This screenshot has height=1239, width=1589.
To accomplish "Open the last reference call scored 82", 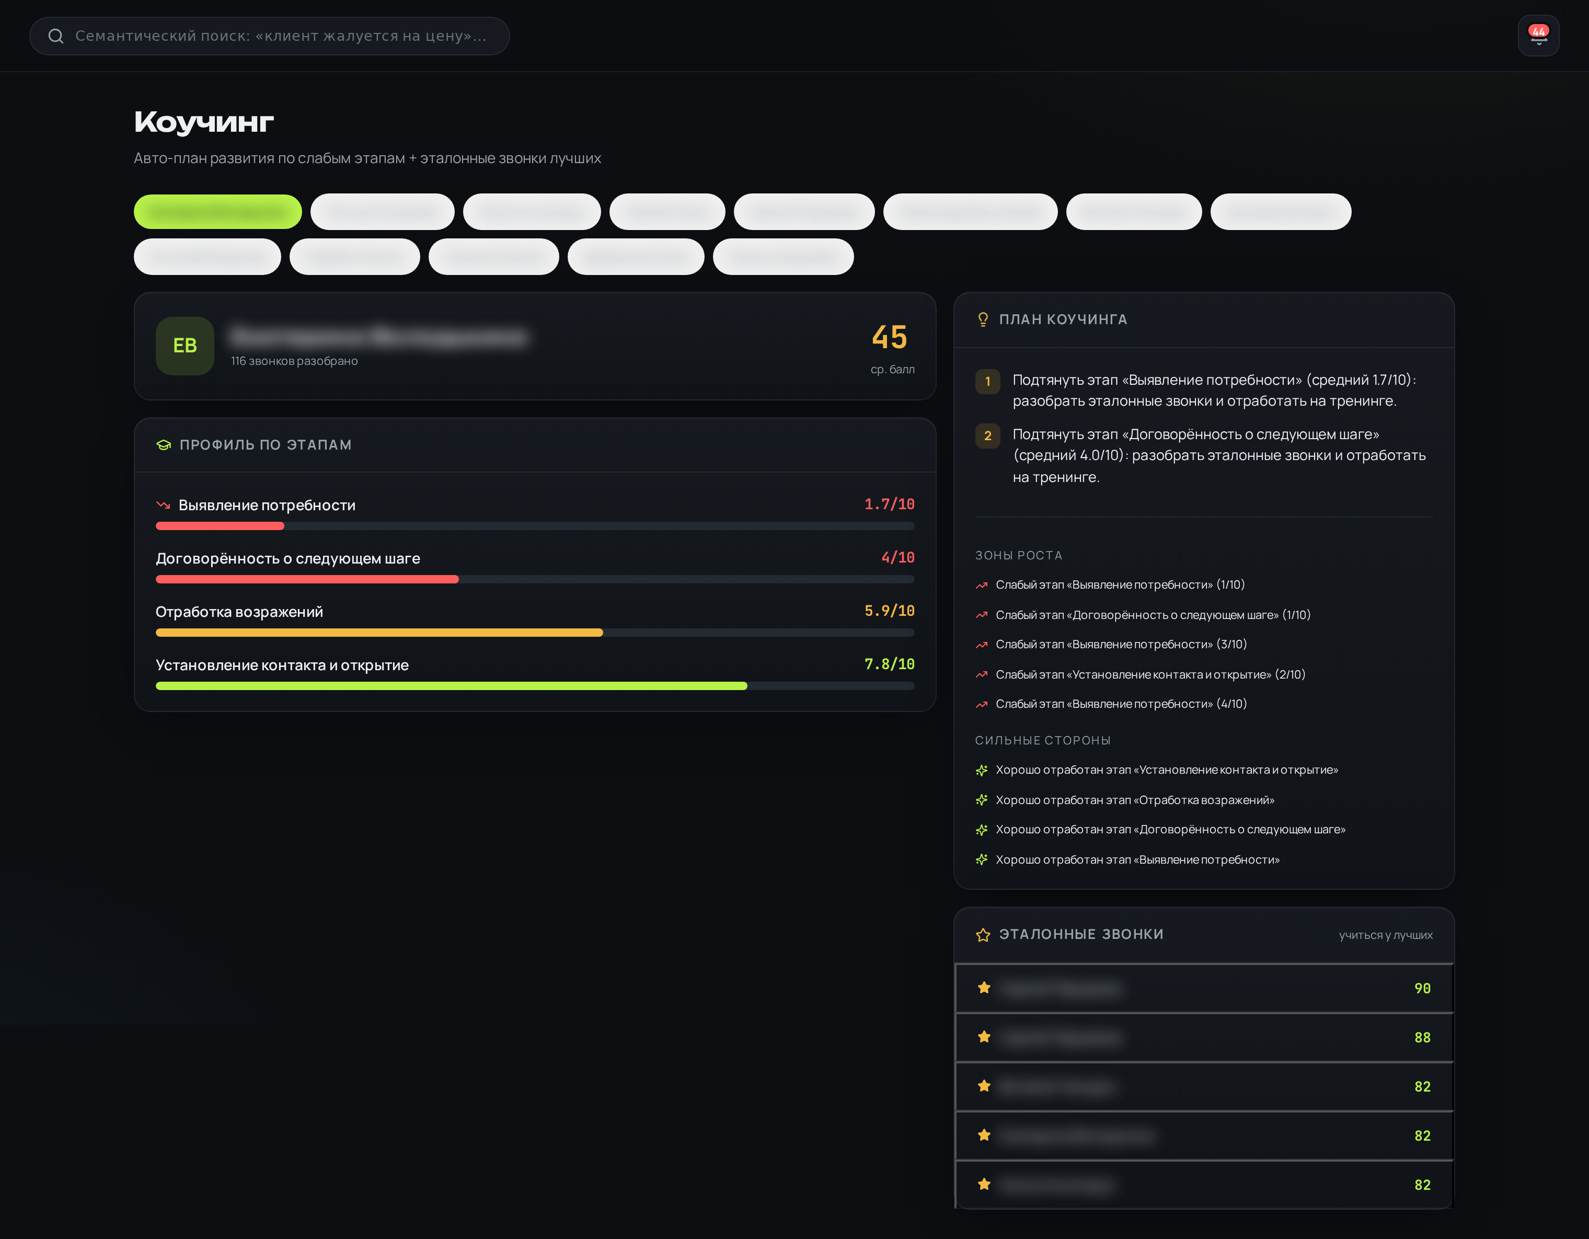I will 1204,1185.
